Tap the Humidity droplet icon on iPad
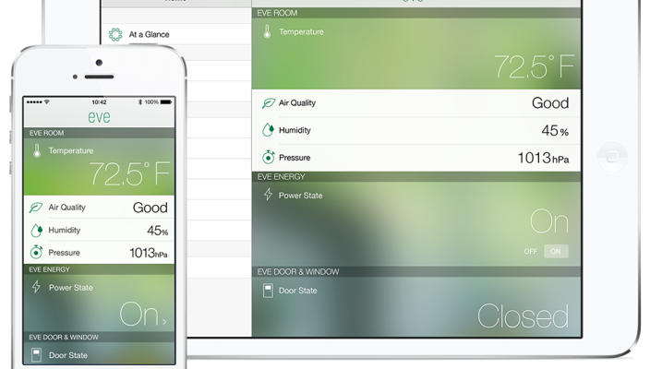The image size is (650, 369). coord(269,131)
